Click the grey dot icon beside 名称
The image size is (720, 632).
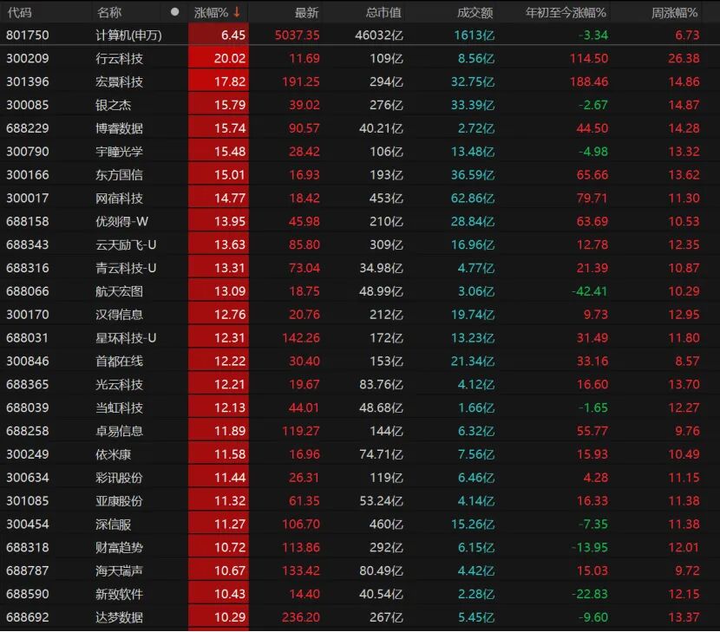pyautogui.click(x=175, y=12)
